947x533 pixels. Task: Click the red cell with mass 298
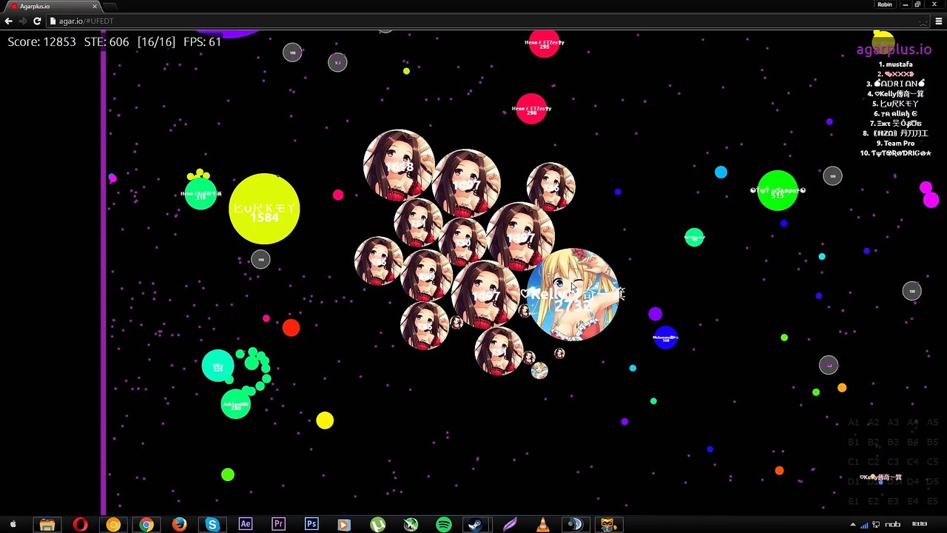tap(531, 109)
